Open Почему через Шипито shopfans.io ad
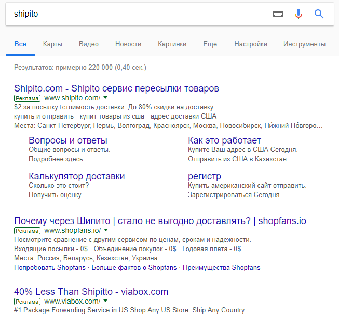339x326 pixels. tap(160, 221)
